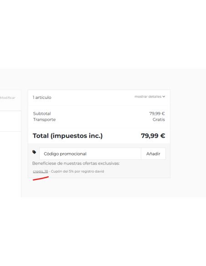Screen dimensions: 206x266
Task: Click the "Cupón del 5% por registro david" description
Action: click(x=77, y=171)
